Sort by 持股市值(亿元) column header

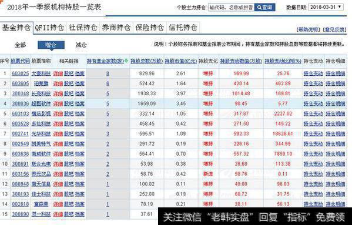(x=181, y=61)
